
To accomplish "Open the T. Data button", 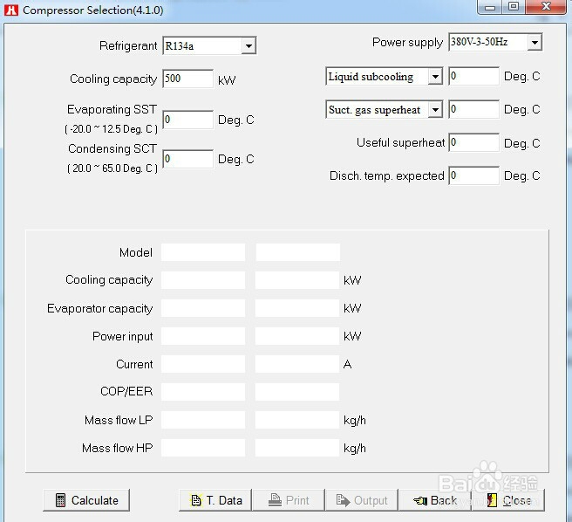I will click(x=215, y=500).
